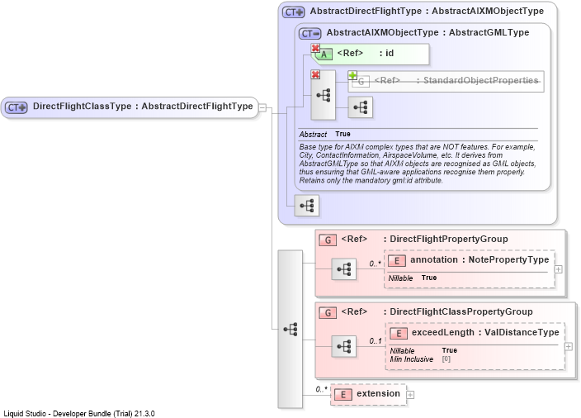This screenshot has height=418, width=581.
Task: Click the red X marker on id attribute
Action: point(315,48)
